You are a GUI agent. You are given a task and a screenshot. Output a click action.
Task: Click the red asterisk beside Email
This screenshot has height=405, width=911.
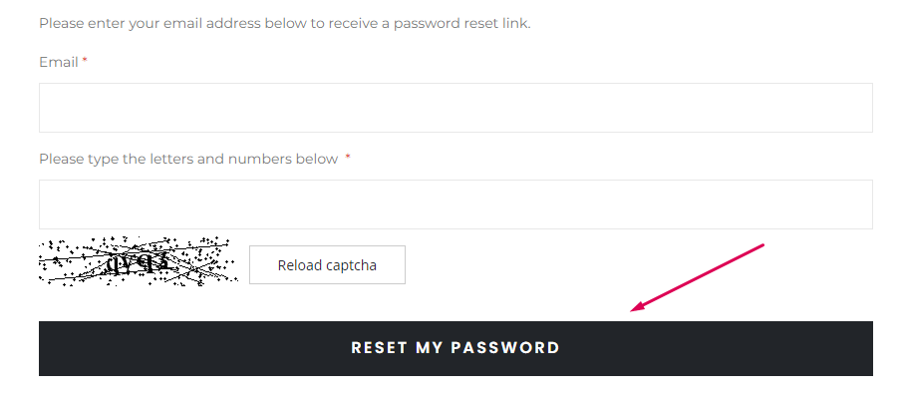click(85, 61)
